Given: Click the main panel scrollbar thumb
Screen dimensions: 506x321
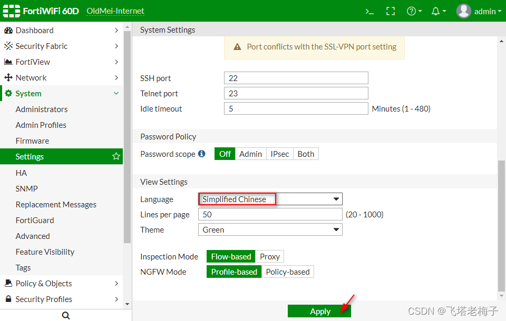Looking at the screenshot, I should pos(501,226).
